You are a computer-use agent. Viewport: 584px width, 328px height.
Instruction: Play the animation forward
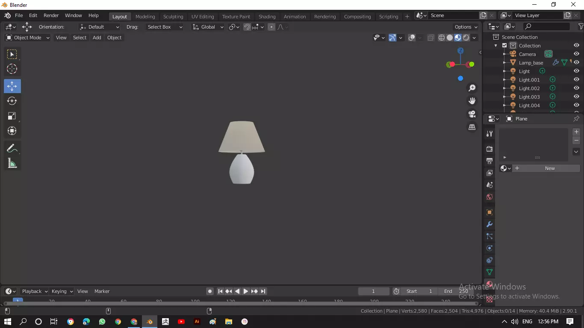point(246,291)
